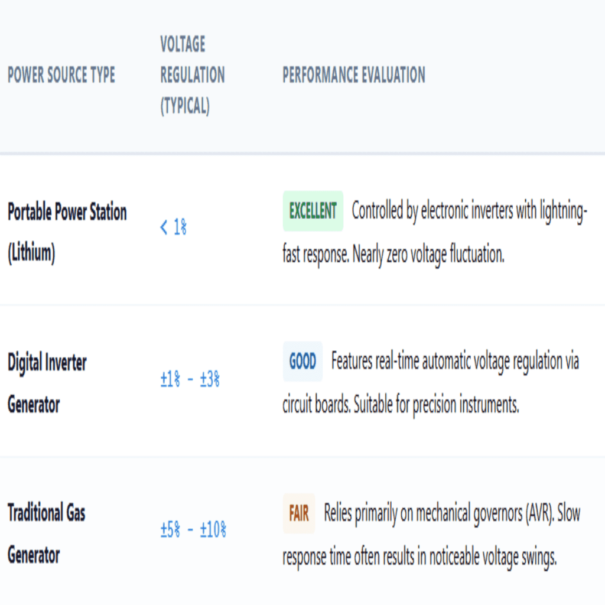
Task: Click the Portable Power Station (Lithium) row label
Action: (67, 232)
